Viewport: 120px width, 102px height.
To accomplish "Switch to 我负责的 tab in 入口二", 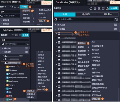I will pyautogui.click(x=86, y=14).
